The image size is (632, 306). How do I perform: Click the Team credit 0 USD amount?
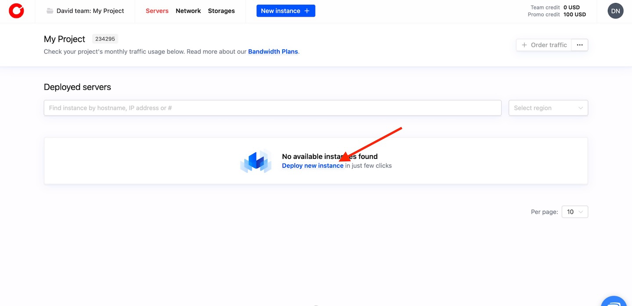click(x=571, y=7)
